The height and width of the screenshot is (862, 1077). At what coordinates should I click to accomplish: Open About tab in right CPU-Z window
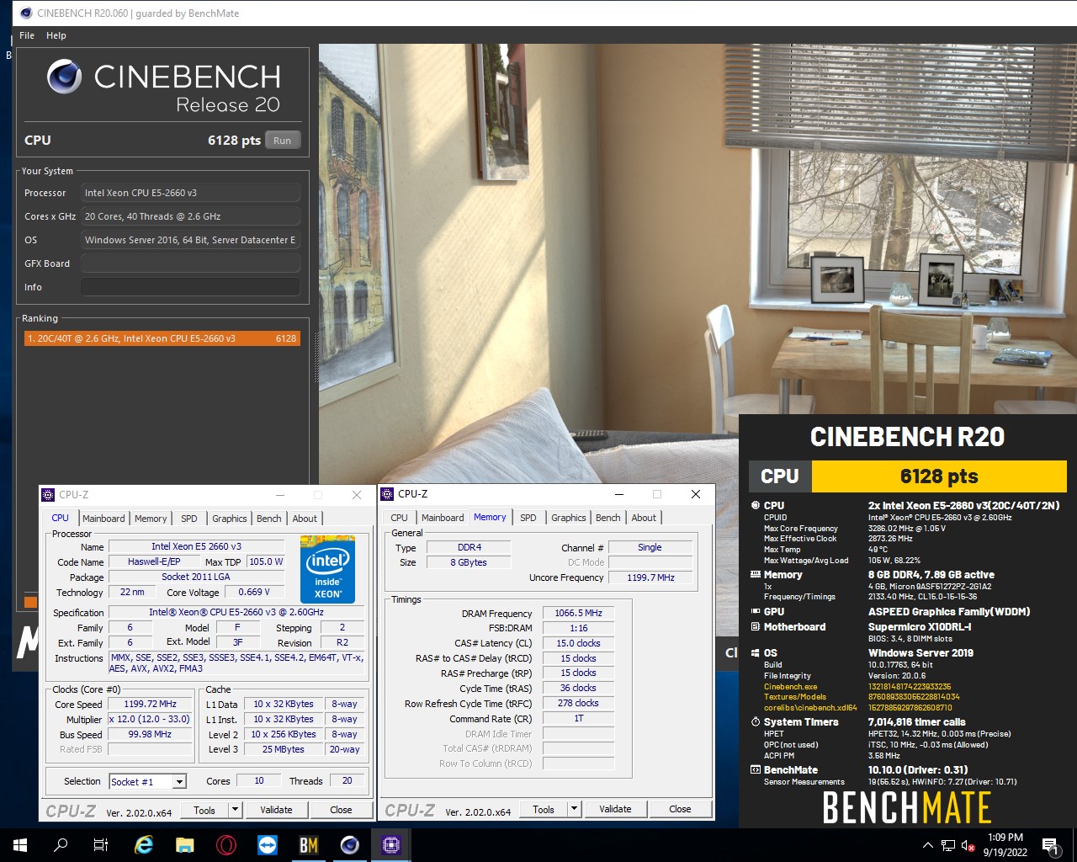click(644, 518)
